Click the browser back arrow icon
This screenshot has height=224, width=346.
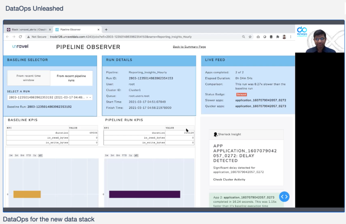point(7,37)
